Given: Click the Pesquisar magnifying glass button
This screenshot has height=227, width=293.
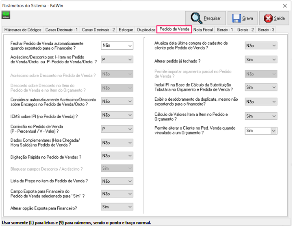Looking at the screenshot, I should 206,18.
